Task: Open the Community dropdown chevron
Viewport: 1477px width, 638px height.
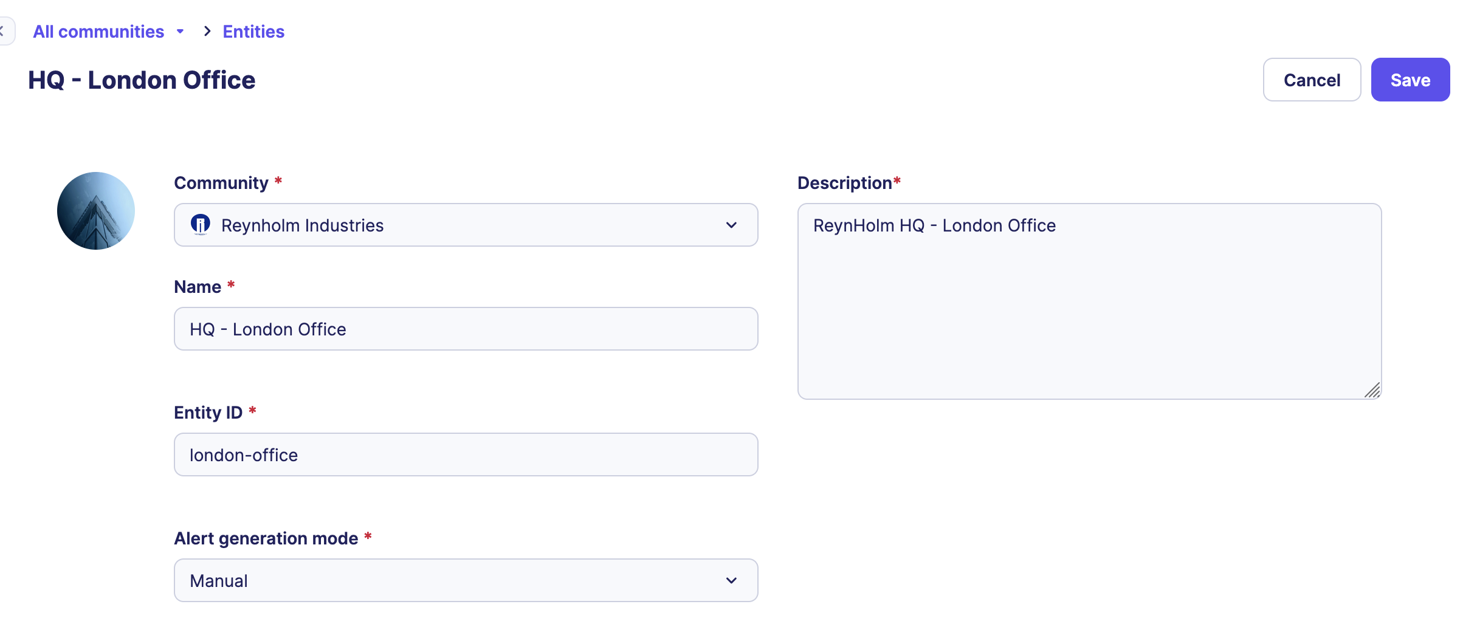Action: point(731,225)
